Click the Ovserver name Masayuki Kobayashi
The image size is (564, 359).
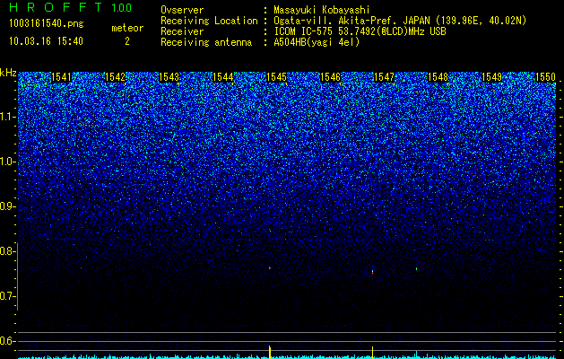pos(321,10)
